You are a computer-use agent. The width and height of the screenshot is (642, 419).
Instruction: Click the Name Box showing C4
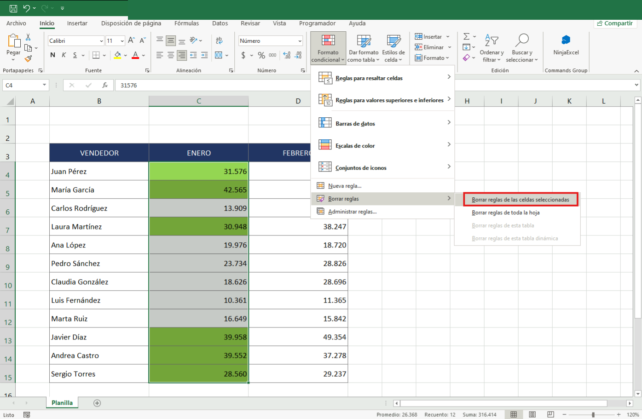point(25,85)
